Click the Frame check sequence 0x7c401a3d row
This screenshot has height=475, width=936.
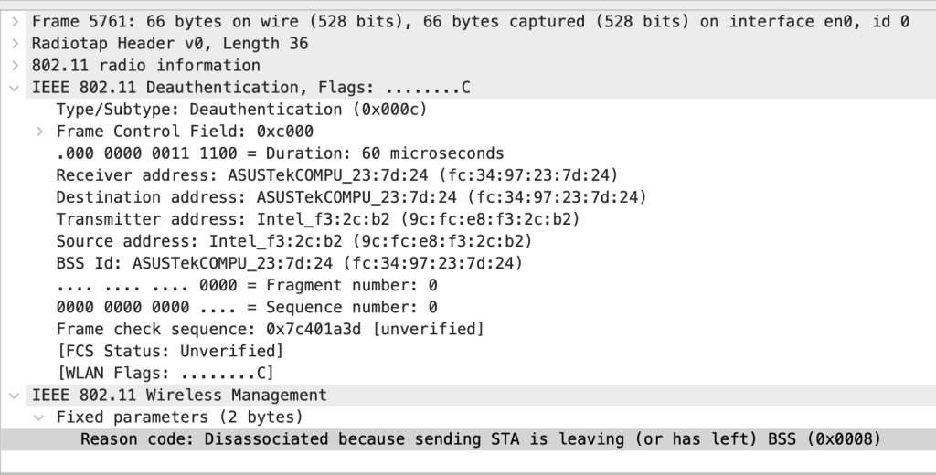[270, 329]
